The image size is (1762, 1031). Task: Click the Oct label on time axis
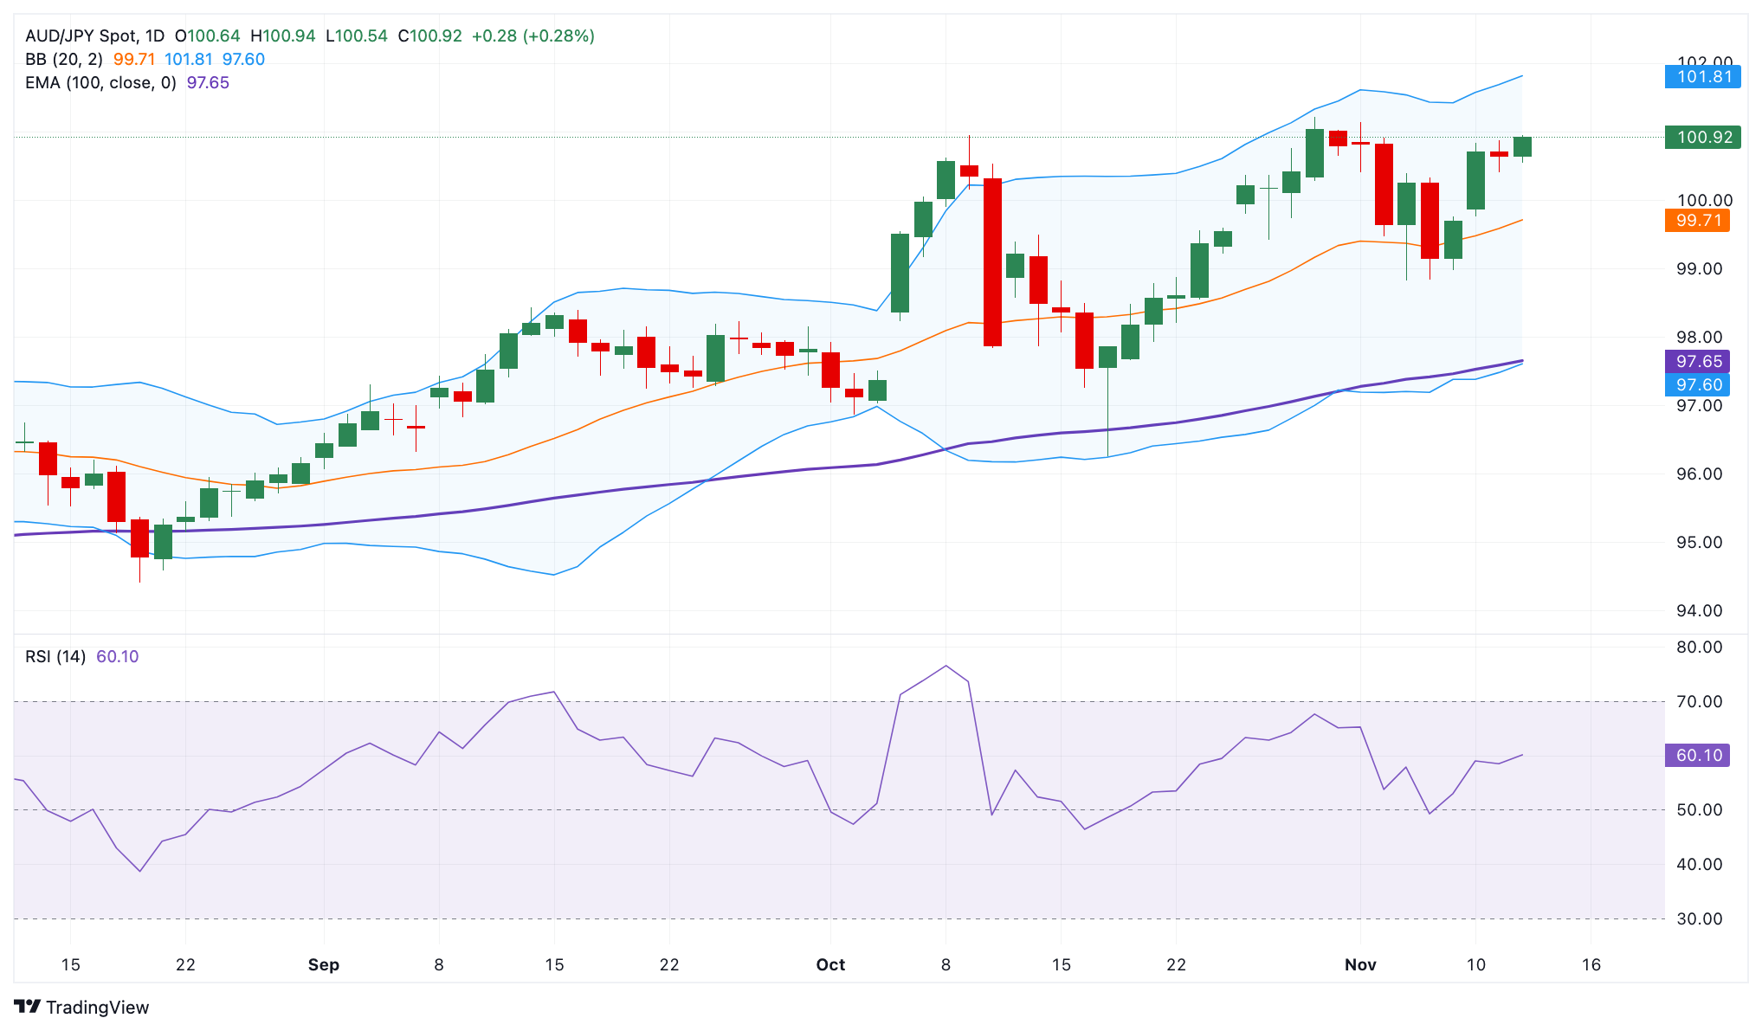point(830,965)
